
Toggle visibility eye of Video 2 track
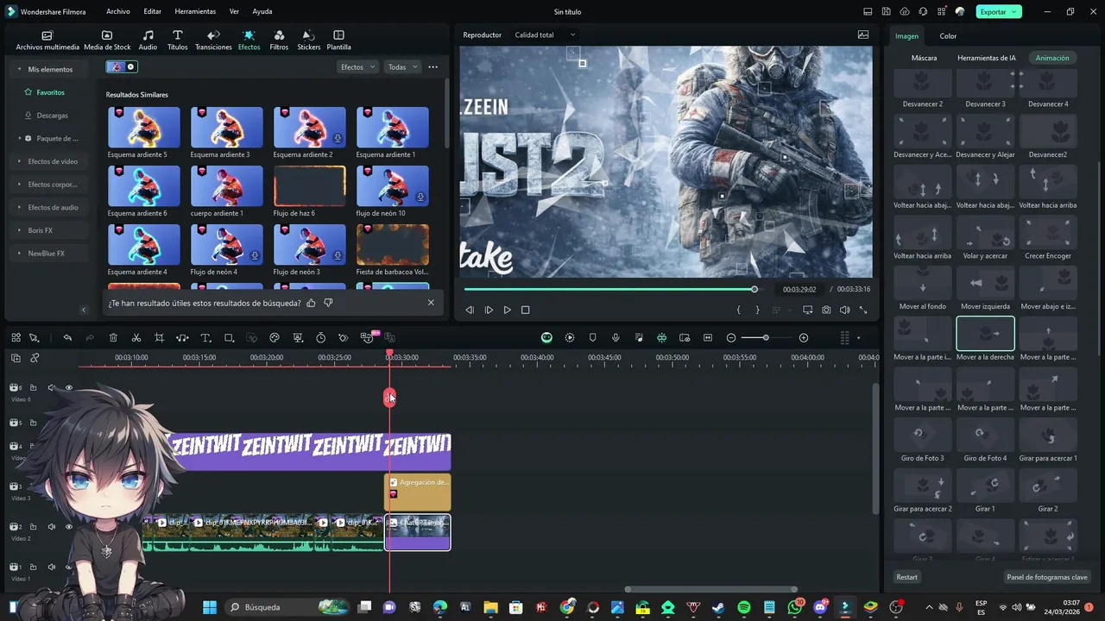pos(69,527)
